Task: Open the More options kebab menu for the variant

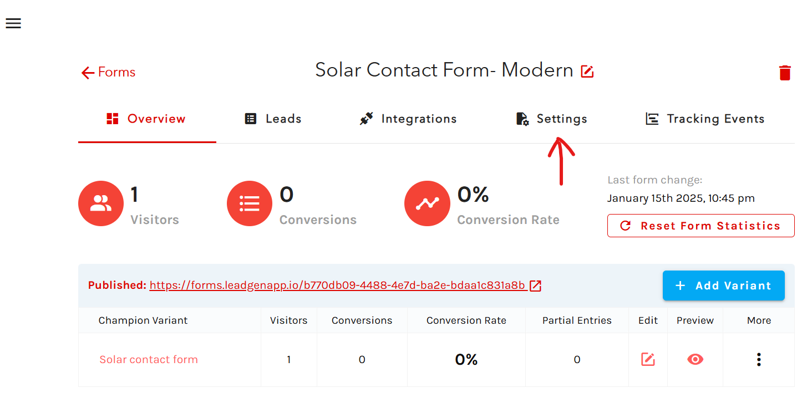Action: coord(758,359)
